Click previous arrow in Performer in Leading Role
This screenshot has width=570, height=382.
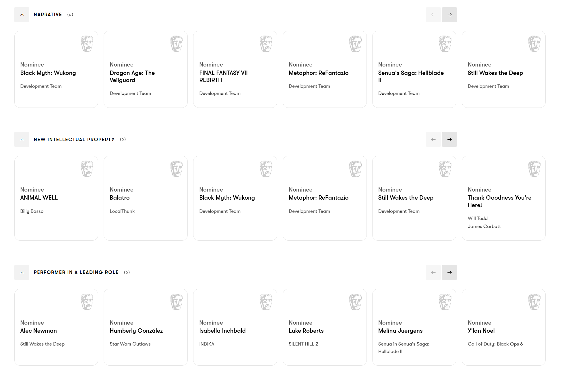click(x=433, y=272)
